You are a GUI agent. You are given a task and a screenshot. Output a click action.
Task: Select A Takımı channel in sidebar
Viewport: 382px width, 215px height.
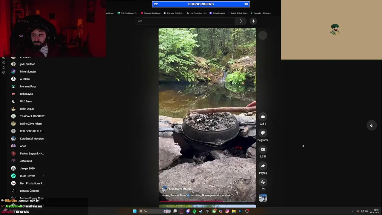[x=25, y=79]
